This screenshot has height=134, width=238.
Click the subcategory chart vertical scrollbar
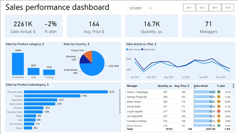(x=120, y=101)
